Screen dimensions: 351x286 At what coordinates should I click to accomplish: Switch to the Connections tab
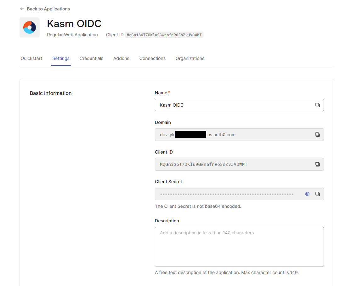pos(152,58)
